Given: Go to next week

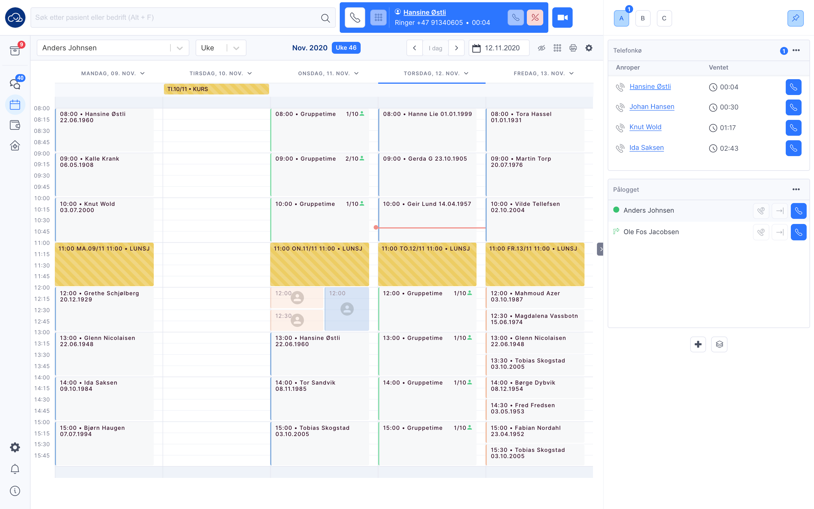Looking at the screenshot, I should pos(456,48).
